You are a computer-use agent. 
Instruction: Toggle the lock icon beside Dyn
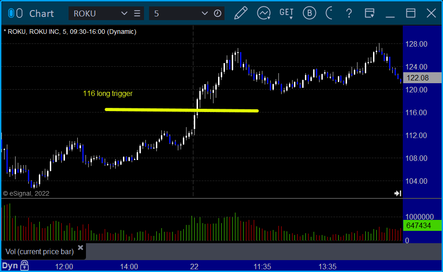(25, 266)
